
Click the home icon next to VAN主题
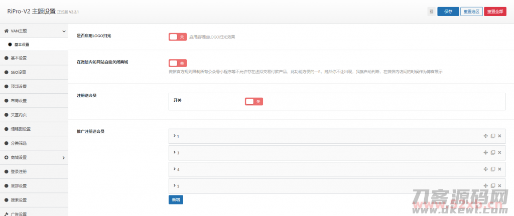click(6, 31)
